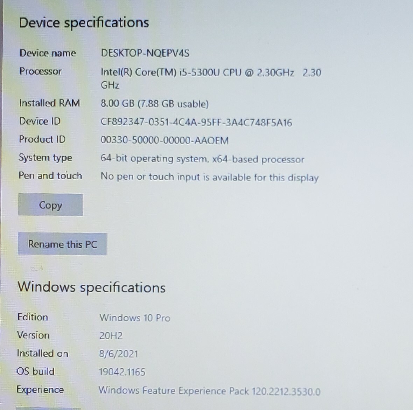Select the installed RAM value 8.00 GB
The height and width of the screenshot is (410, 413).
coord(155,104)
